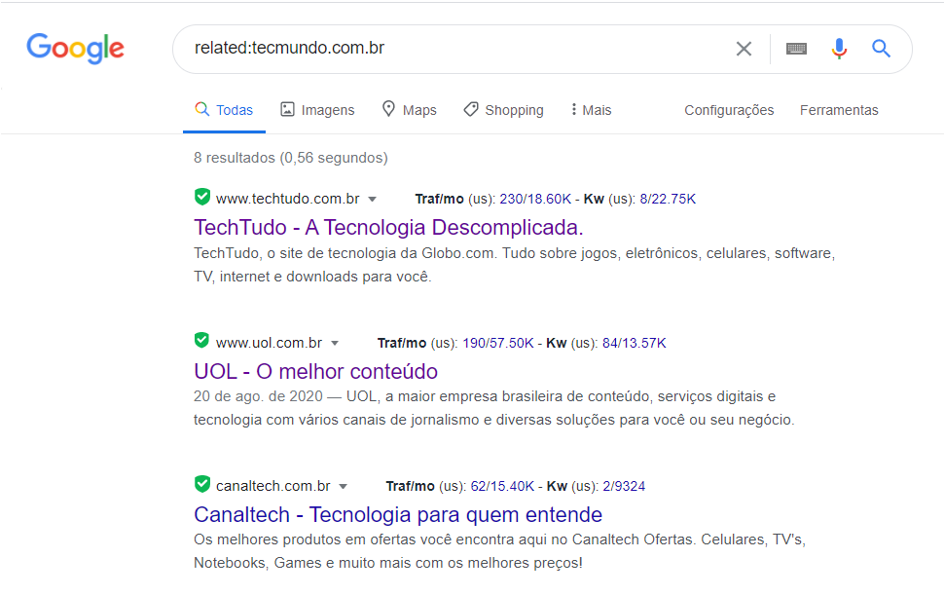Viewport: 944px width, 595px height.
Task: Open Canaltech - Tecnologia para quem entende result
Action: click(398, 515)
